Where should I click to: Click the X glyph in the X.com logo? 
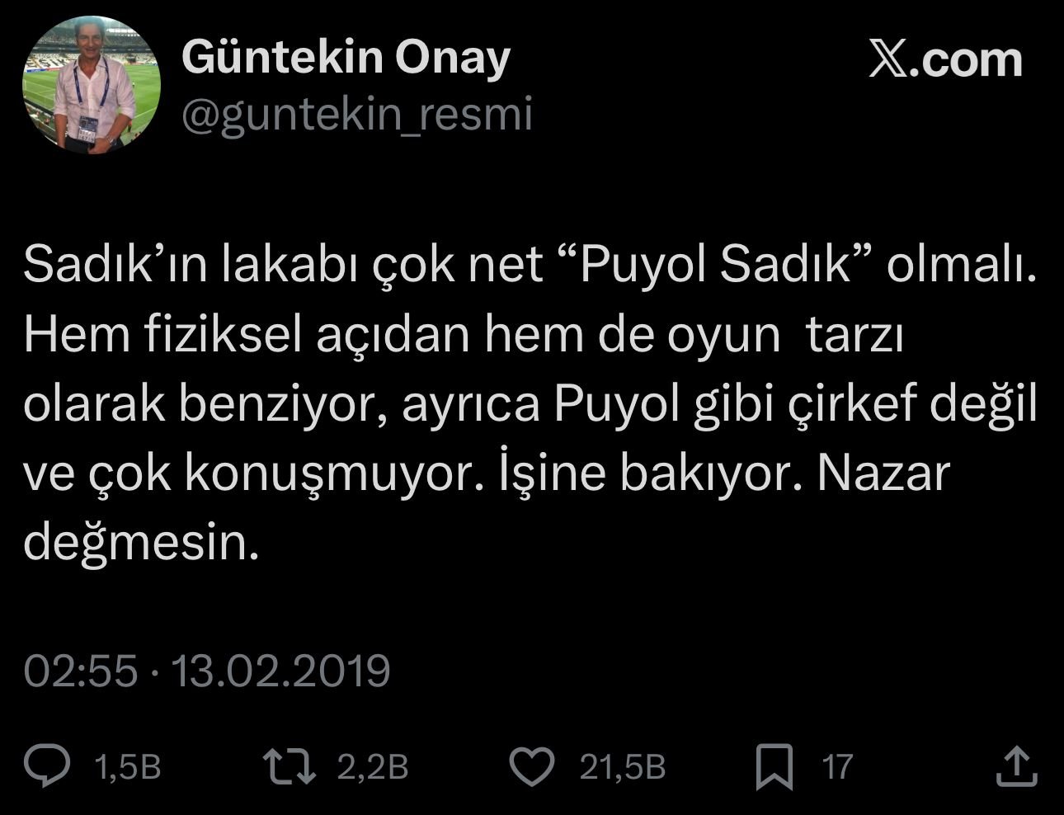(887, 62)
